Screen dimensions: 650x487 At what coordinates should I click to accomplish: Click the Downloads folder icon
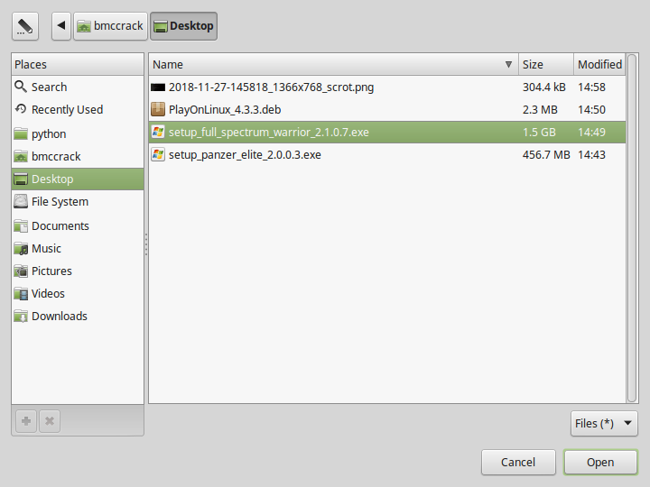(x=21, y=316)
